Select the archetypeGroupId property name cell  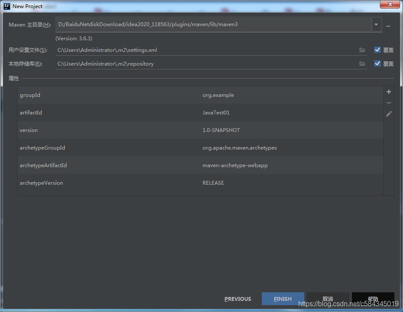109,148
